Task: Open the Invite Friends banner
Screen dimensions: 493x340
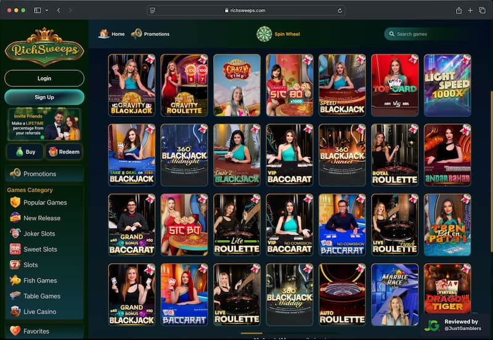Action: 44,124
